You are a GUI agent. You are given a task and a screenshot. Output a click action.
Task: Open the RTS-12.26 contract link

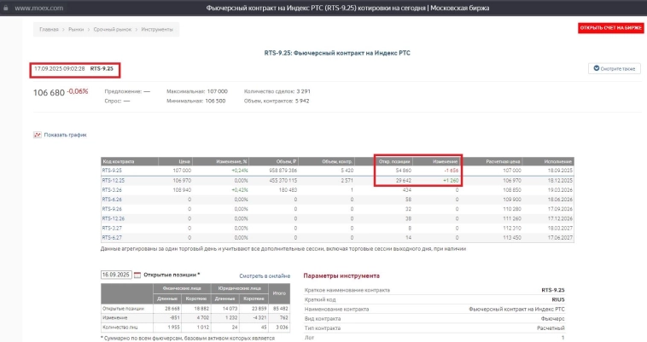[x=113, y=218]
